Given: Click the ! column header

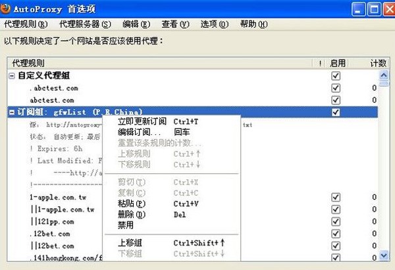Looking at the screenshot, I should [320, 63].
